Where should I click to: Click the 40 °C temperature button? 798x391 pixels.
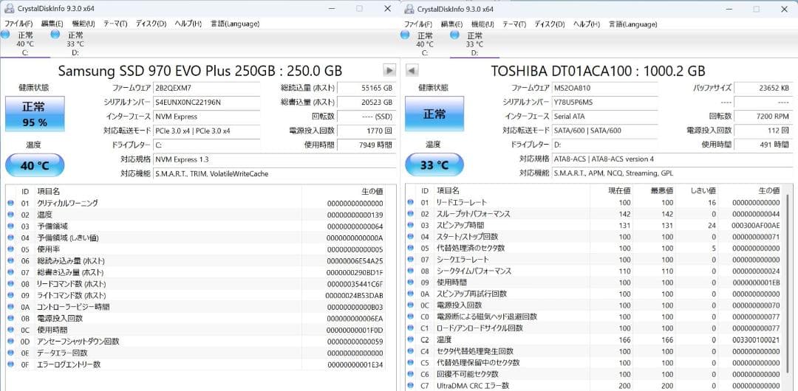35,165
